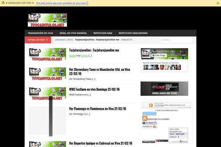Open thumbnail for Shrewsbury Town vs Manchester post

click(48, 74)
